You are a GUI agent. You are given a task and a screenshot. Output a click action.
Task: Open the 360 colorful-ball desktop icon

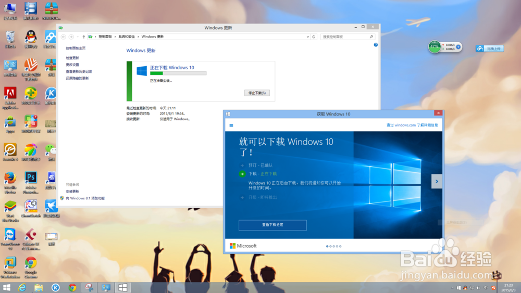point(31,152)
